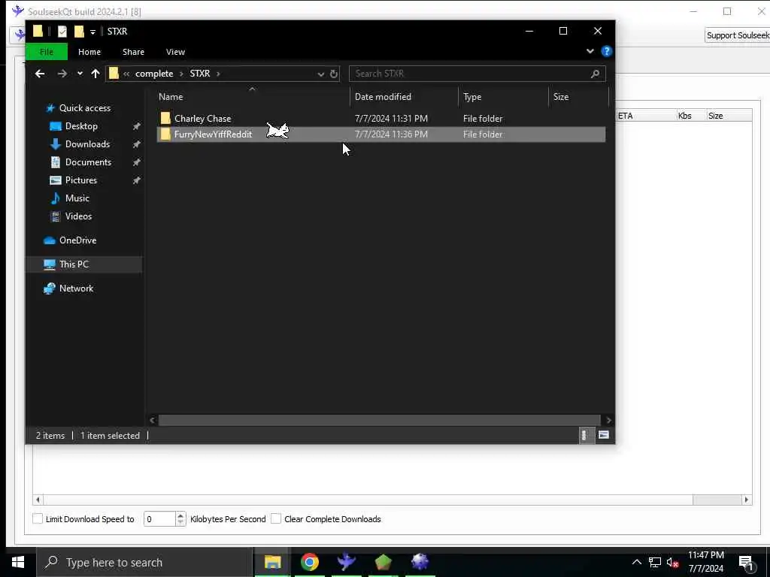Refresh the STXR folder view
770x577 pixels.
pyautogui.click(x=334, y=74)
